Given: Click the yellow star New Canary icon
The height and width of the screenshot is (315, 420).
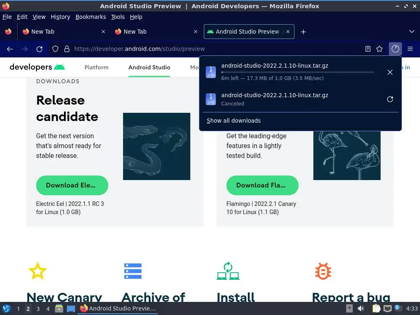Looking at the screenshot, I should pyautogui.click(x=37, y=271).
